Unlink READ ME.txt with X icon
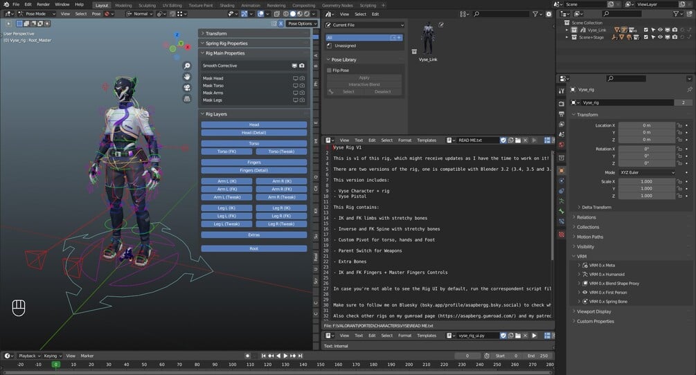This screenshot has height=375, width=696. [x=525, y=140]
